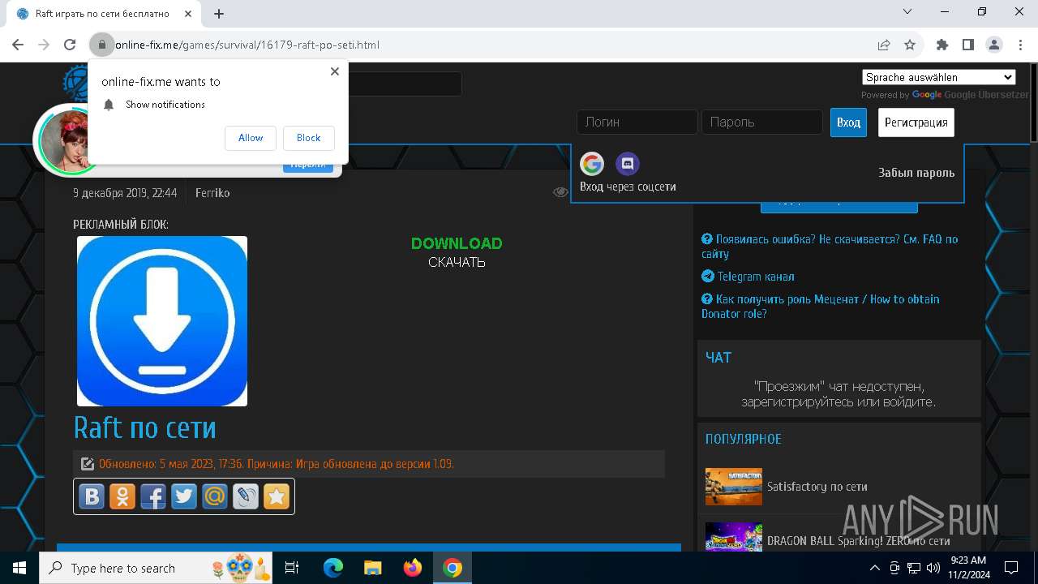Focus the Пароль password field
Image resolution: width=1038 pixels, height=584 pixels.
pos(762,122)
